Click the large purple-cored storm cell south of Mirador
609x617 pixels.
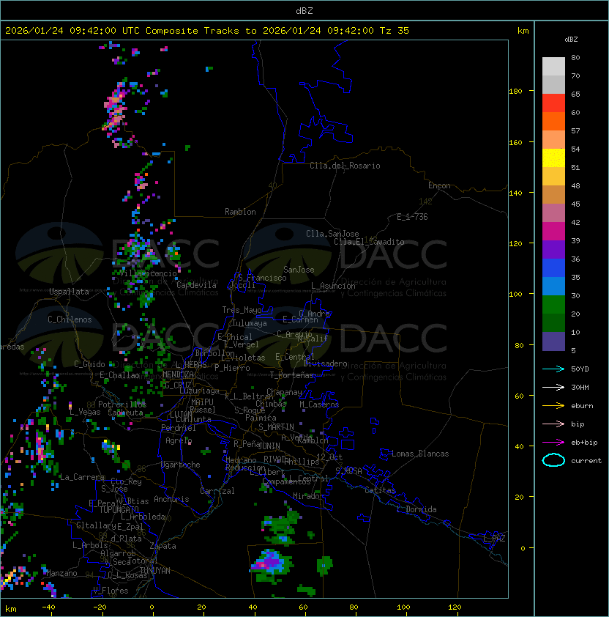point(272,564)
